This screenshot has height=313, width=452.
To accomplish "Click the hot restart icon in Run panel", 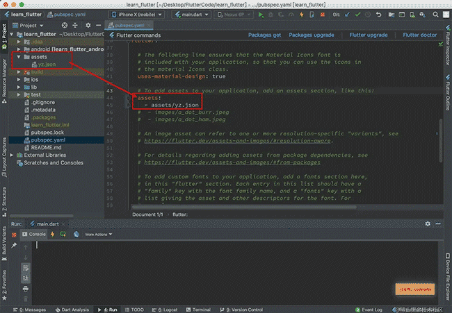I will click(x=63, y=234).
